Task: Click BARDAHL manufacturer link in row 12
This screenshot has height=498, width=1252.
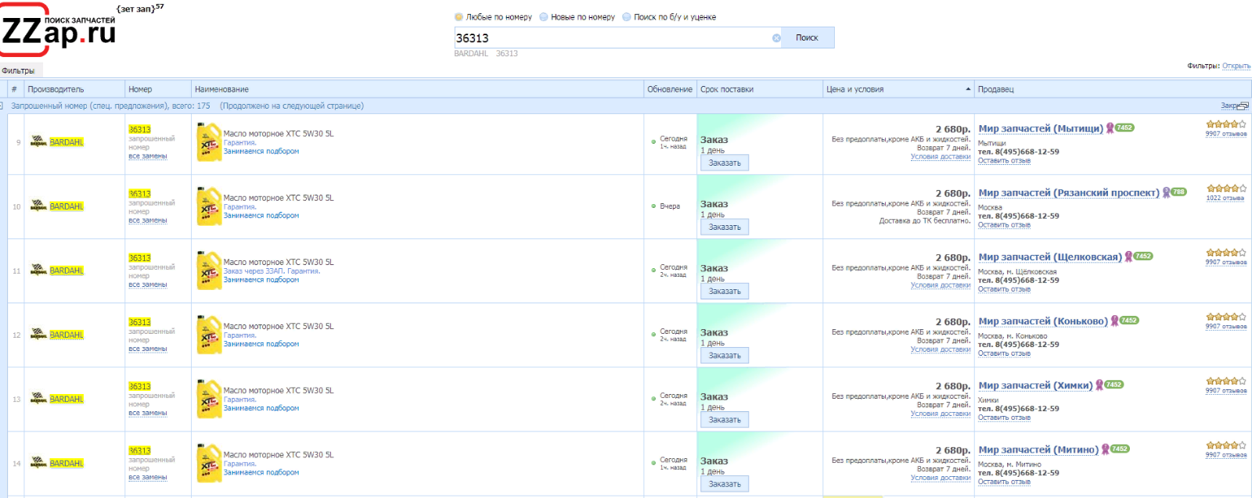Action: pyautogui.click(x=67, y=335)
